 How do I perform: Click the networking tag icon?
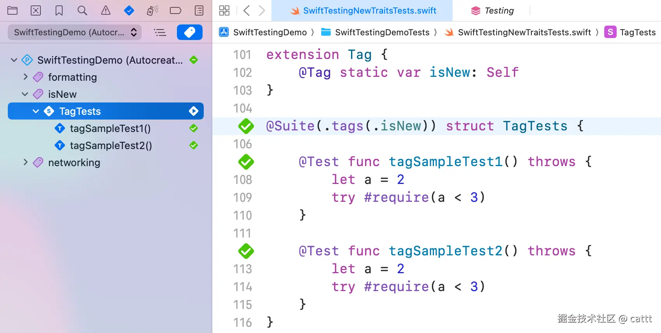point(38,163)
